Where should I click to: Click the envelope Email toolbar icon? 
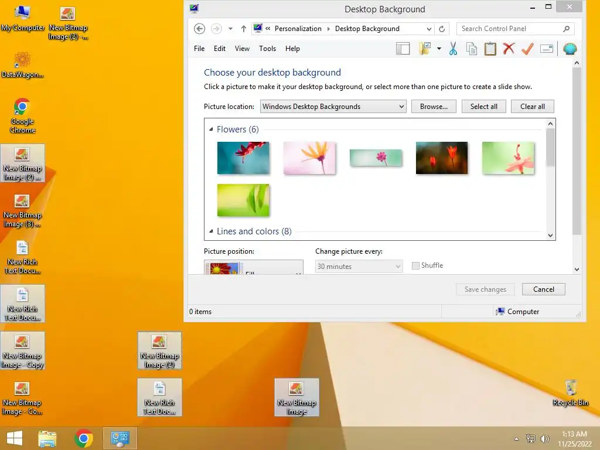[x=547, y=49]
